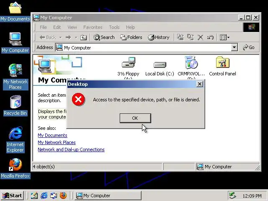
Task: Click the Delete toolbar icon
Action: tap(200, 37)
